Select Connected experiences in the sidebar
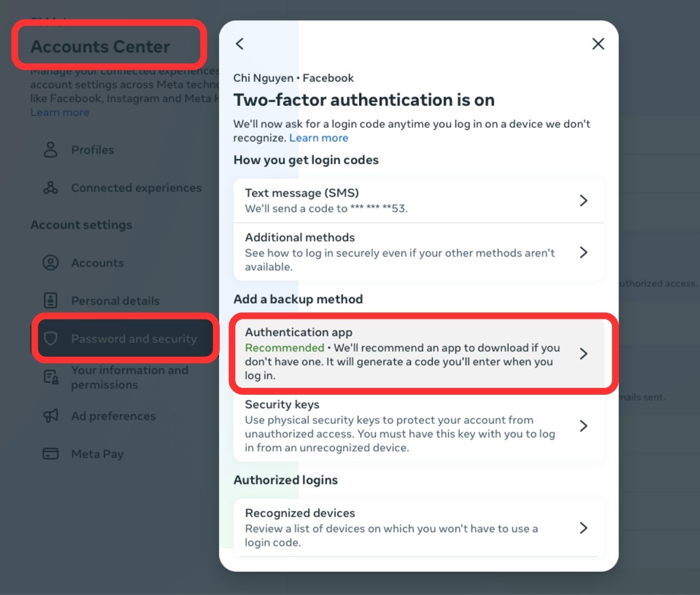The height and width of the screenshot is (595, 700). (136, 188)
